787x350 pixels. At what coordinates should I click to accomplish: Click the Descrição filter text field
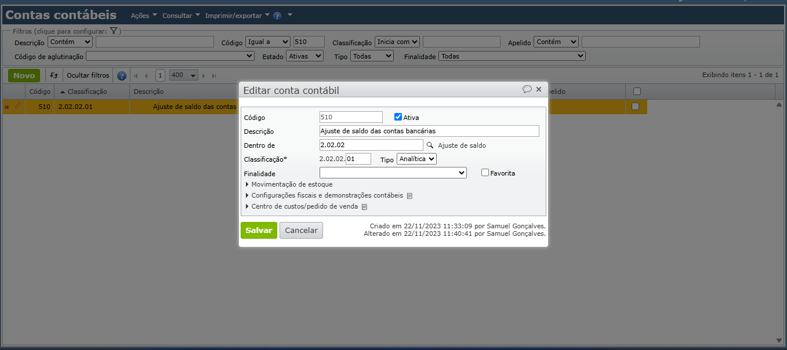click(x=155, y=42)
